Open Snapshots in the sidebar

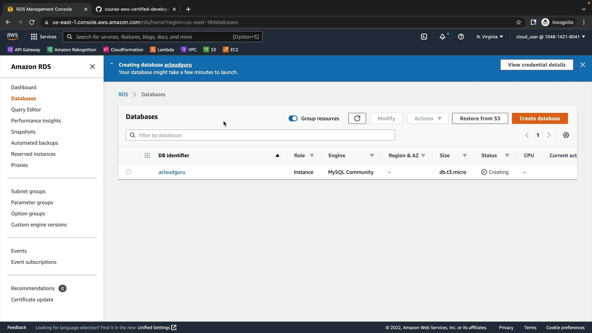coord(23,132)
